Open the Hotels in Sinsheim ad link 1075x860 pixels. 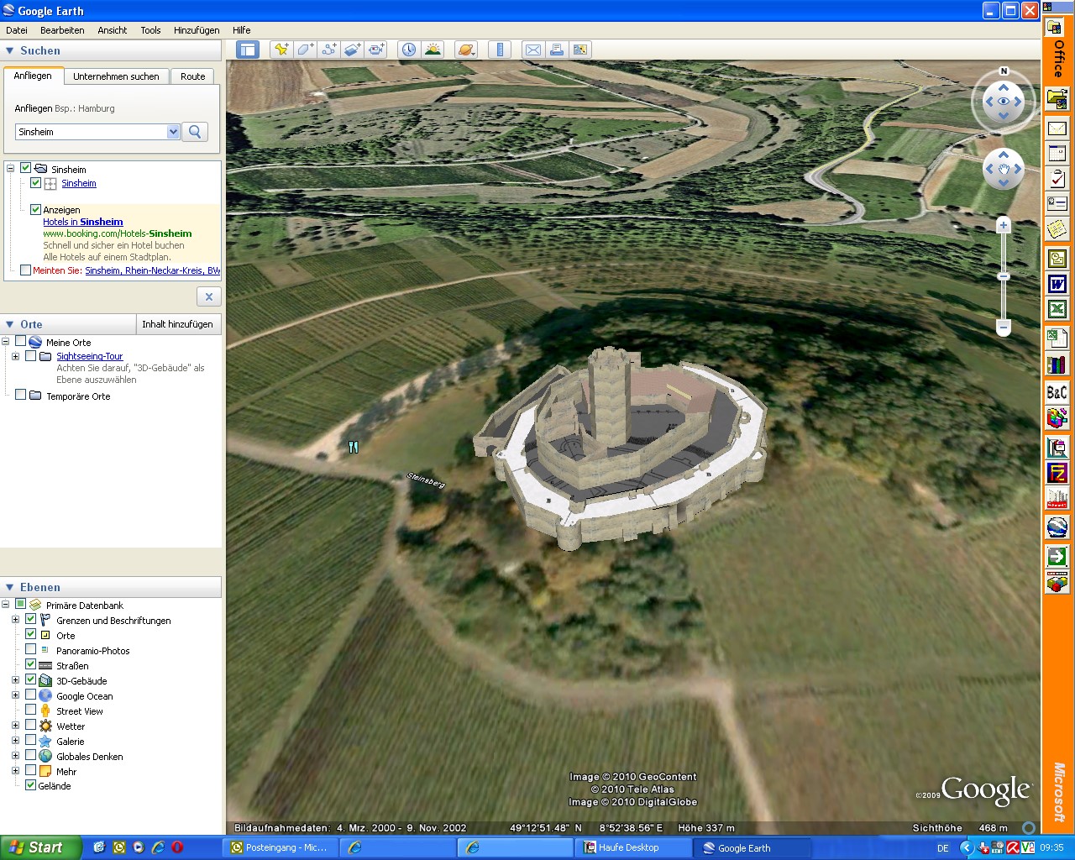(x=83, y=222)
